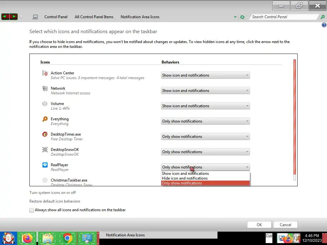Image resolution: width=327 pixels, height=245 pixels.
Task: Click the taskbar clock showing 4:46 PM
Action: point(312,238)
